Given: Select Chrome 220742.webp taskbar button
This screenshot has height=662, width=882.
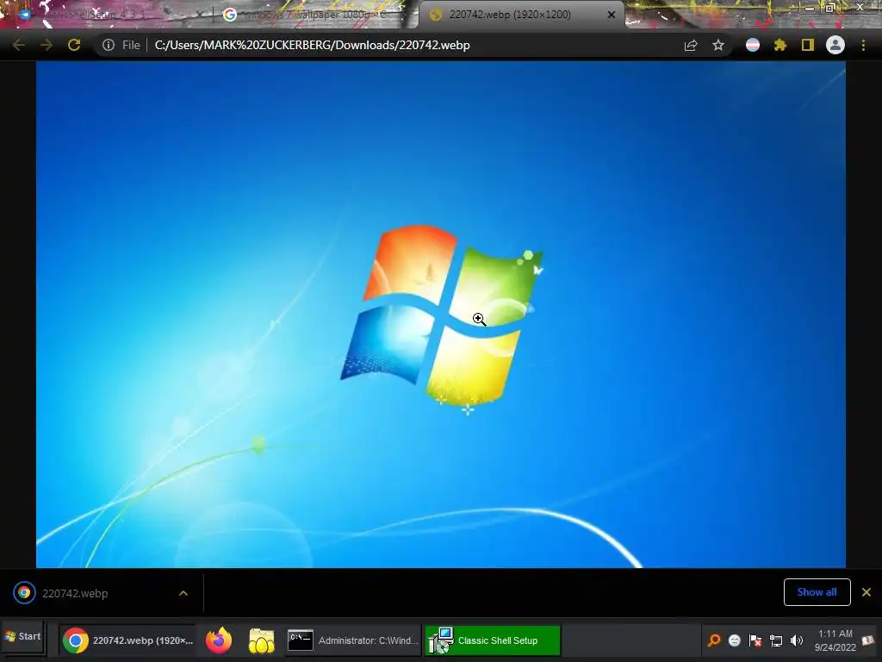Looking at the screenshot, I should pyautogui.click(x=128, y=640).
